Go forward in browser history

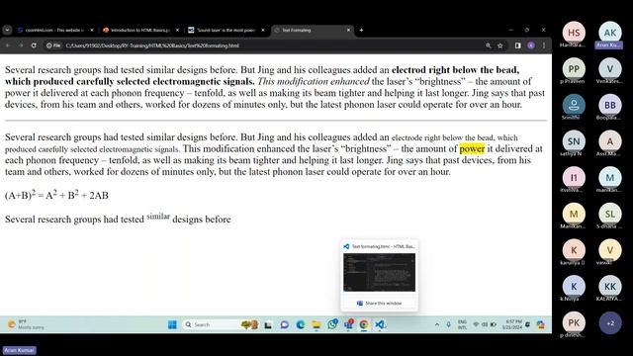(x=21, y=45)
